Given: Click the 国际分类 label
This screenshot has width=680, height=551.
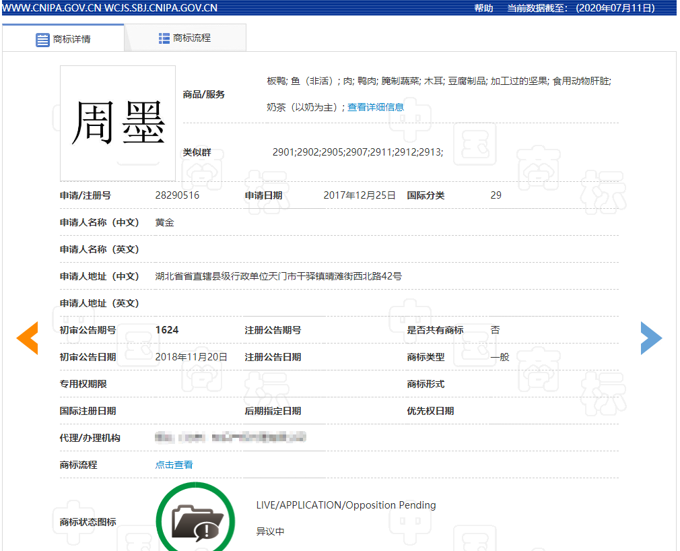Looking at the screenshot, I should tap(426, 195).
